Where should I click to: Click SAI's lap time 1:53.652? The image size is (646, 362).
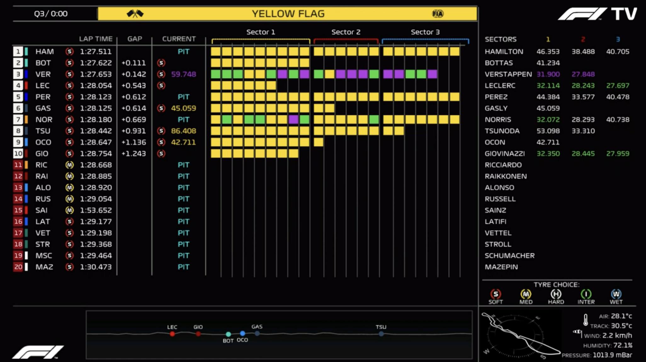96,210
